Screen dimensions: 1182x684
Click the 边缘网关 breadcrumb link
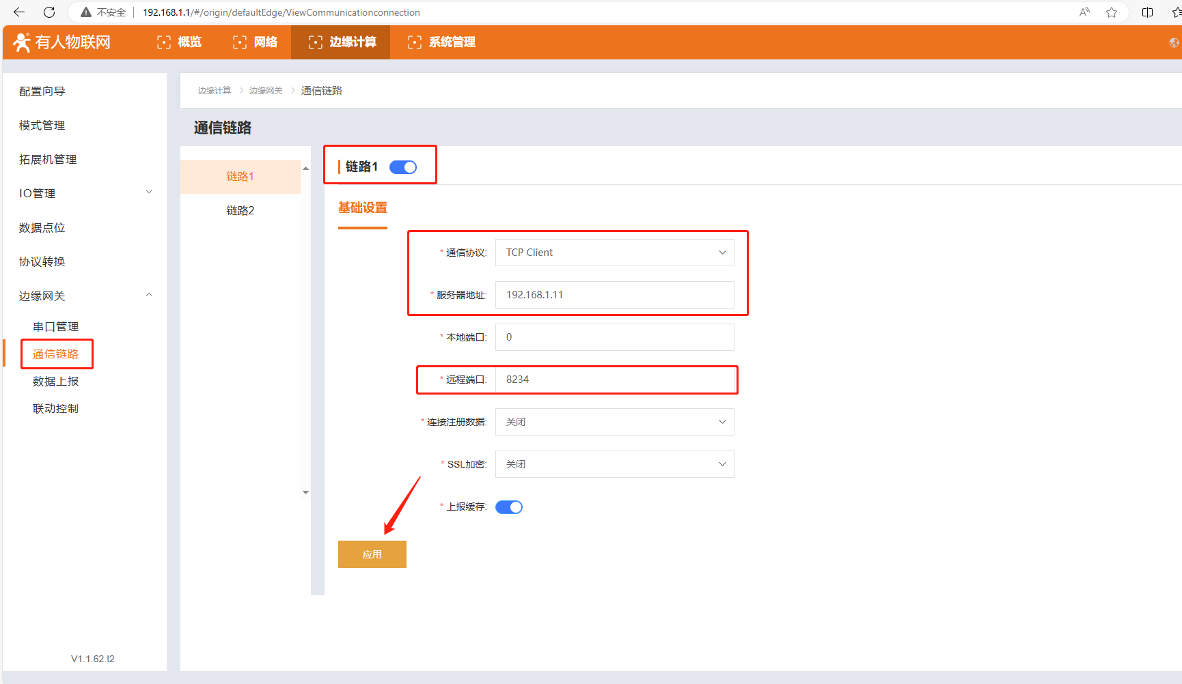(x=266, y=91)
